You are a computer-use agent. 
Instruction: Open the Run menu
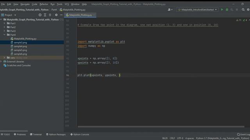(52, 4)
